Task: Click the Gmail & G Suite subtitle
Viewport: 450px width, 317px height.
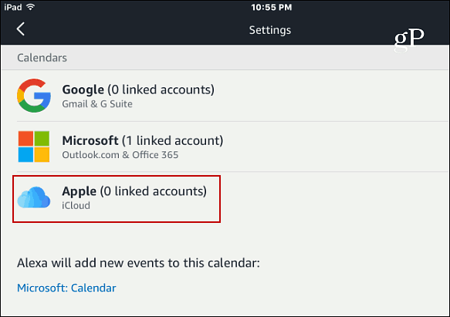Action: pos(97,104)
